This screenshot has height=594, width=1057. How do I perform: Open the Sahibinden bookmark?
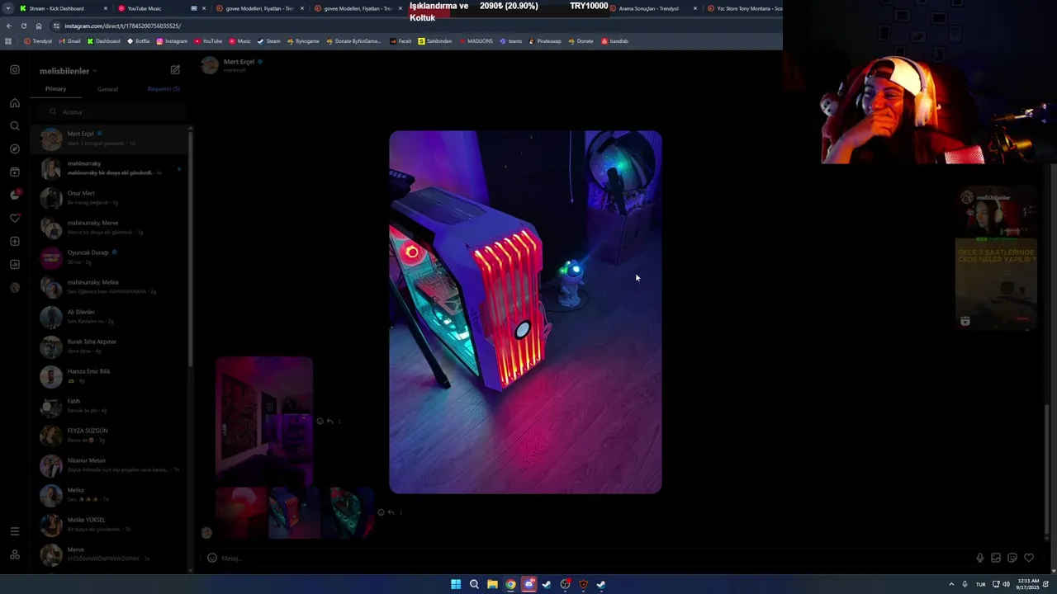pyautogui.click(x=435, y=41)
